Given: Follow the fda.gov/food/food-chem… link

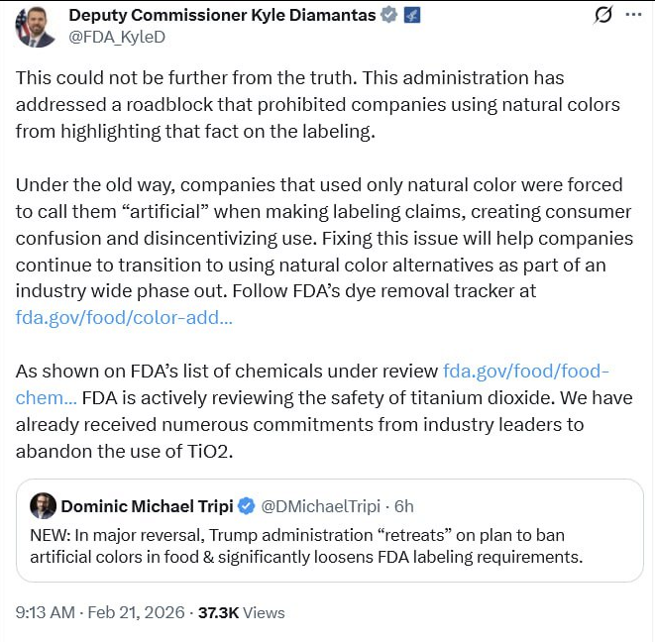Looking at the screenshot, I should coord(525,371).
